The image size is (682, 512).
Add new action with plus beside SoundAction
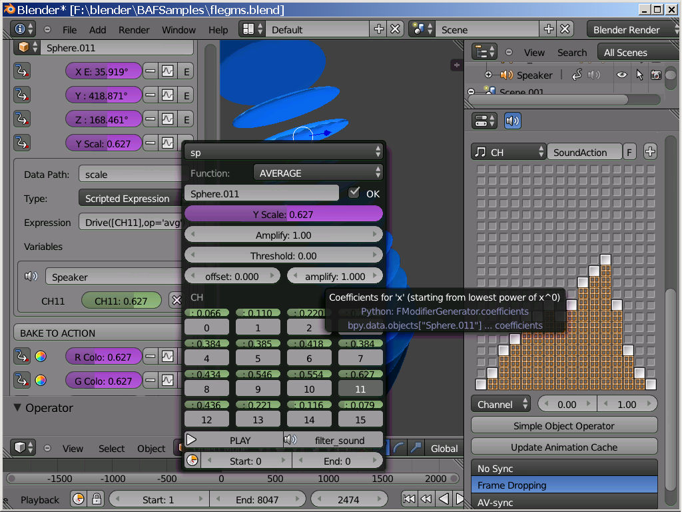point(650,151)
